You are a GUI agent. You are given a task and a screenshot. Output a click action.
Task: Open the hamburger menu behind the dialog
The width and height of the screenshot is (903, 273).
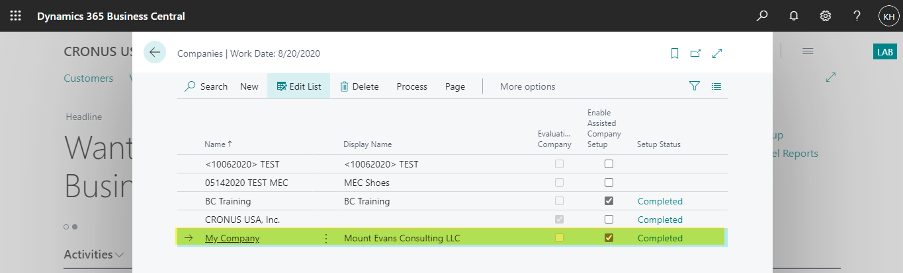808,51
